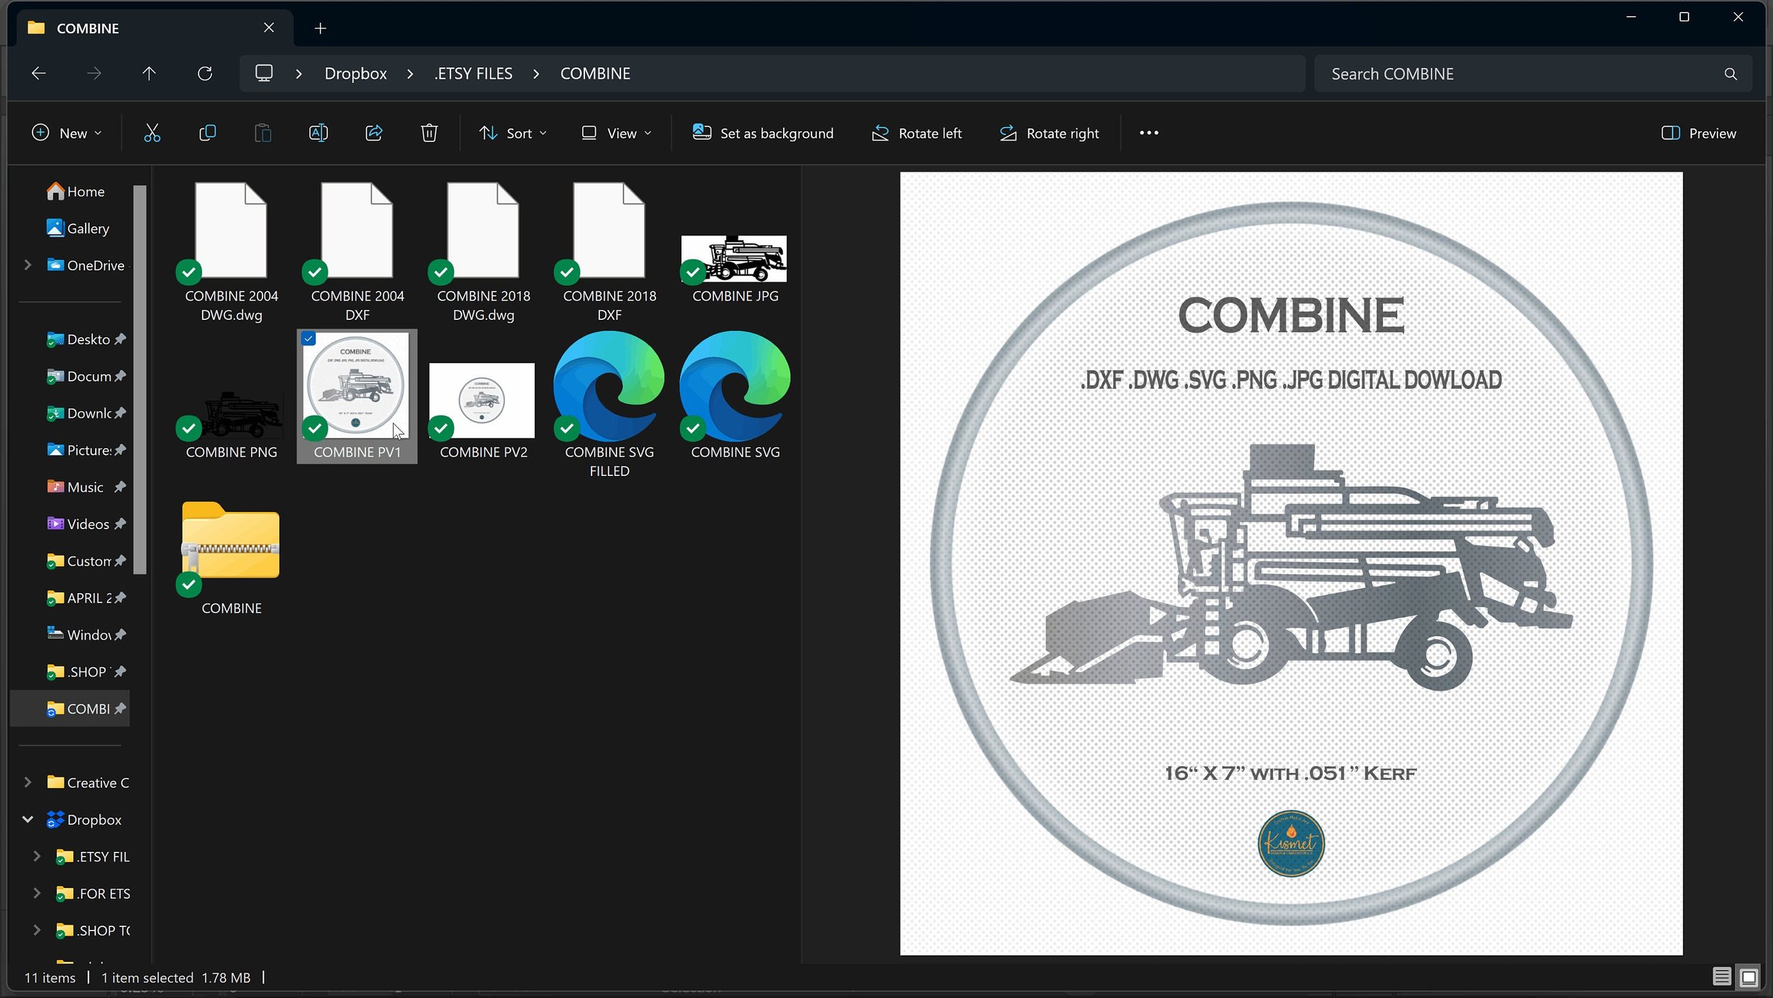Click Rotate left button
This screenshot has height=998, width=1773.
[916, 133]
